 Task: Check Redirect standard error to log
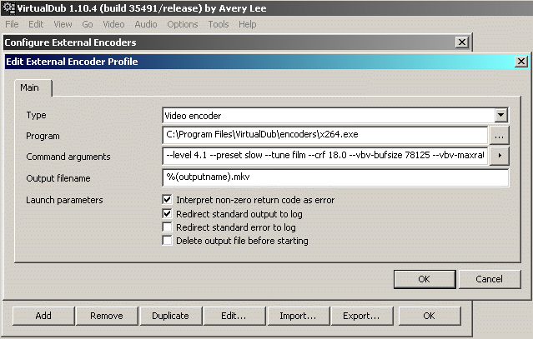[x=167, y=227]
